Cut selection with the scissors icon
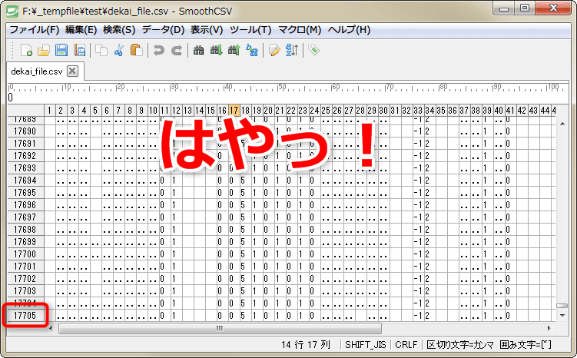 click(x=119, y=50)
